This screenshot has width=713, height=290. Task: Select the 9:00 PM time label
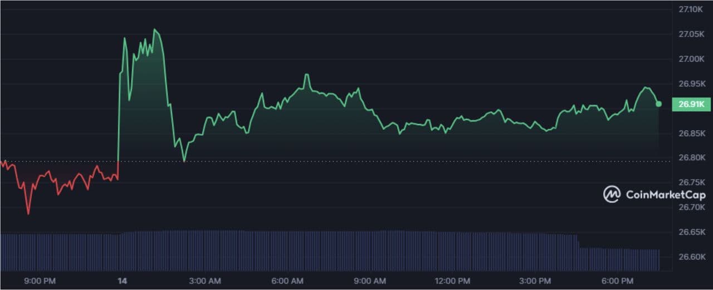click(x=41, y=281)
